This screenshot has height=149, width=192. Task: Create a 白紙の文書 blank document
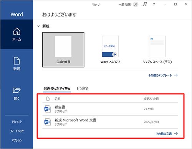pos(63,49)
